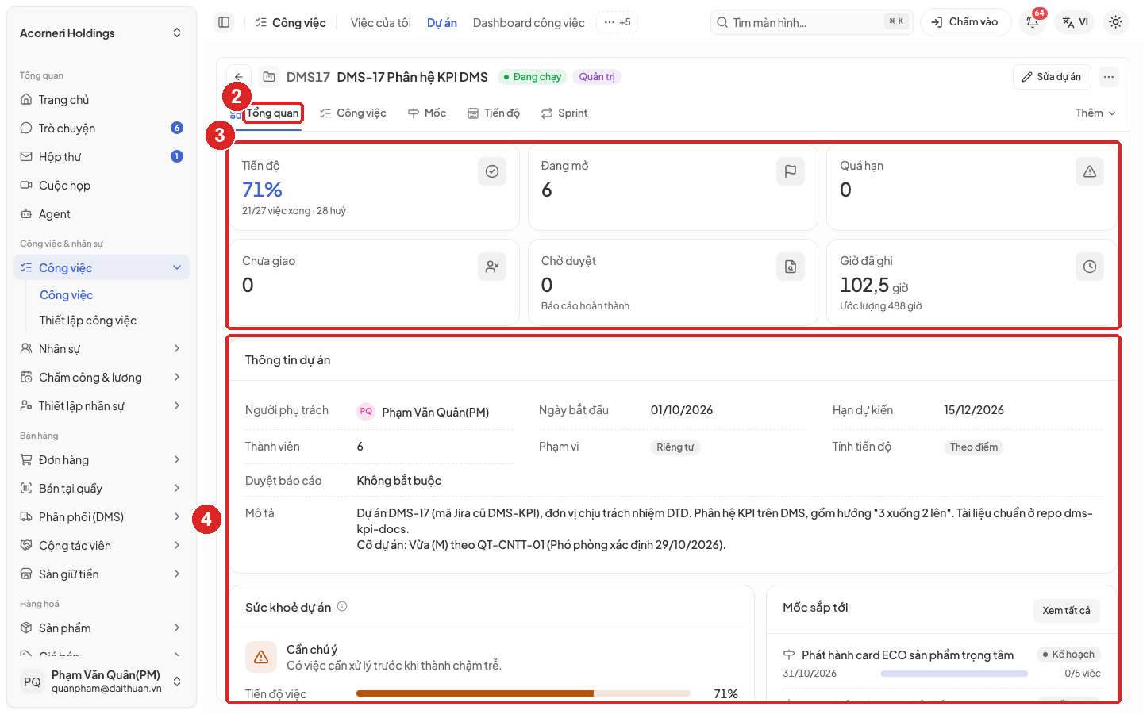
Task: Open Trang chủ from the sidebar
Action: 102,100
